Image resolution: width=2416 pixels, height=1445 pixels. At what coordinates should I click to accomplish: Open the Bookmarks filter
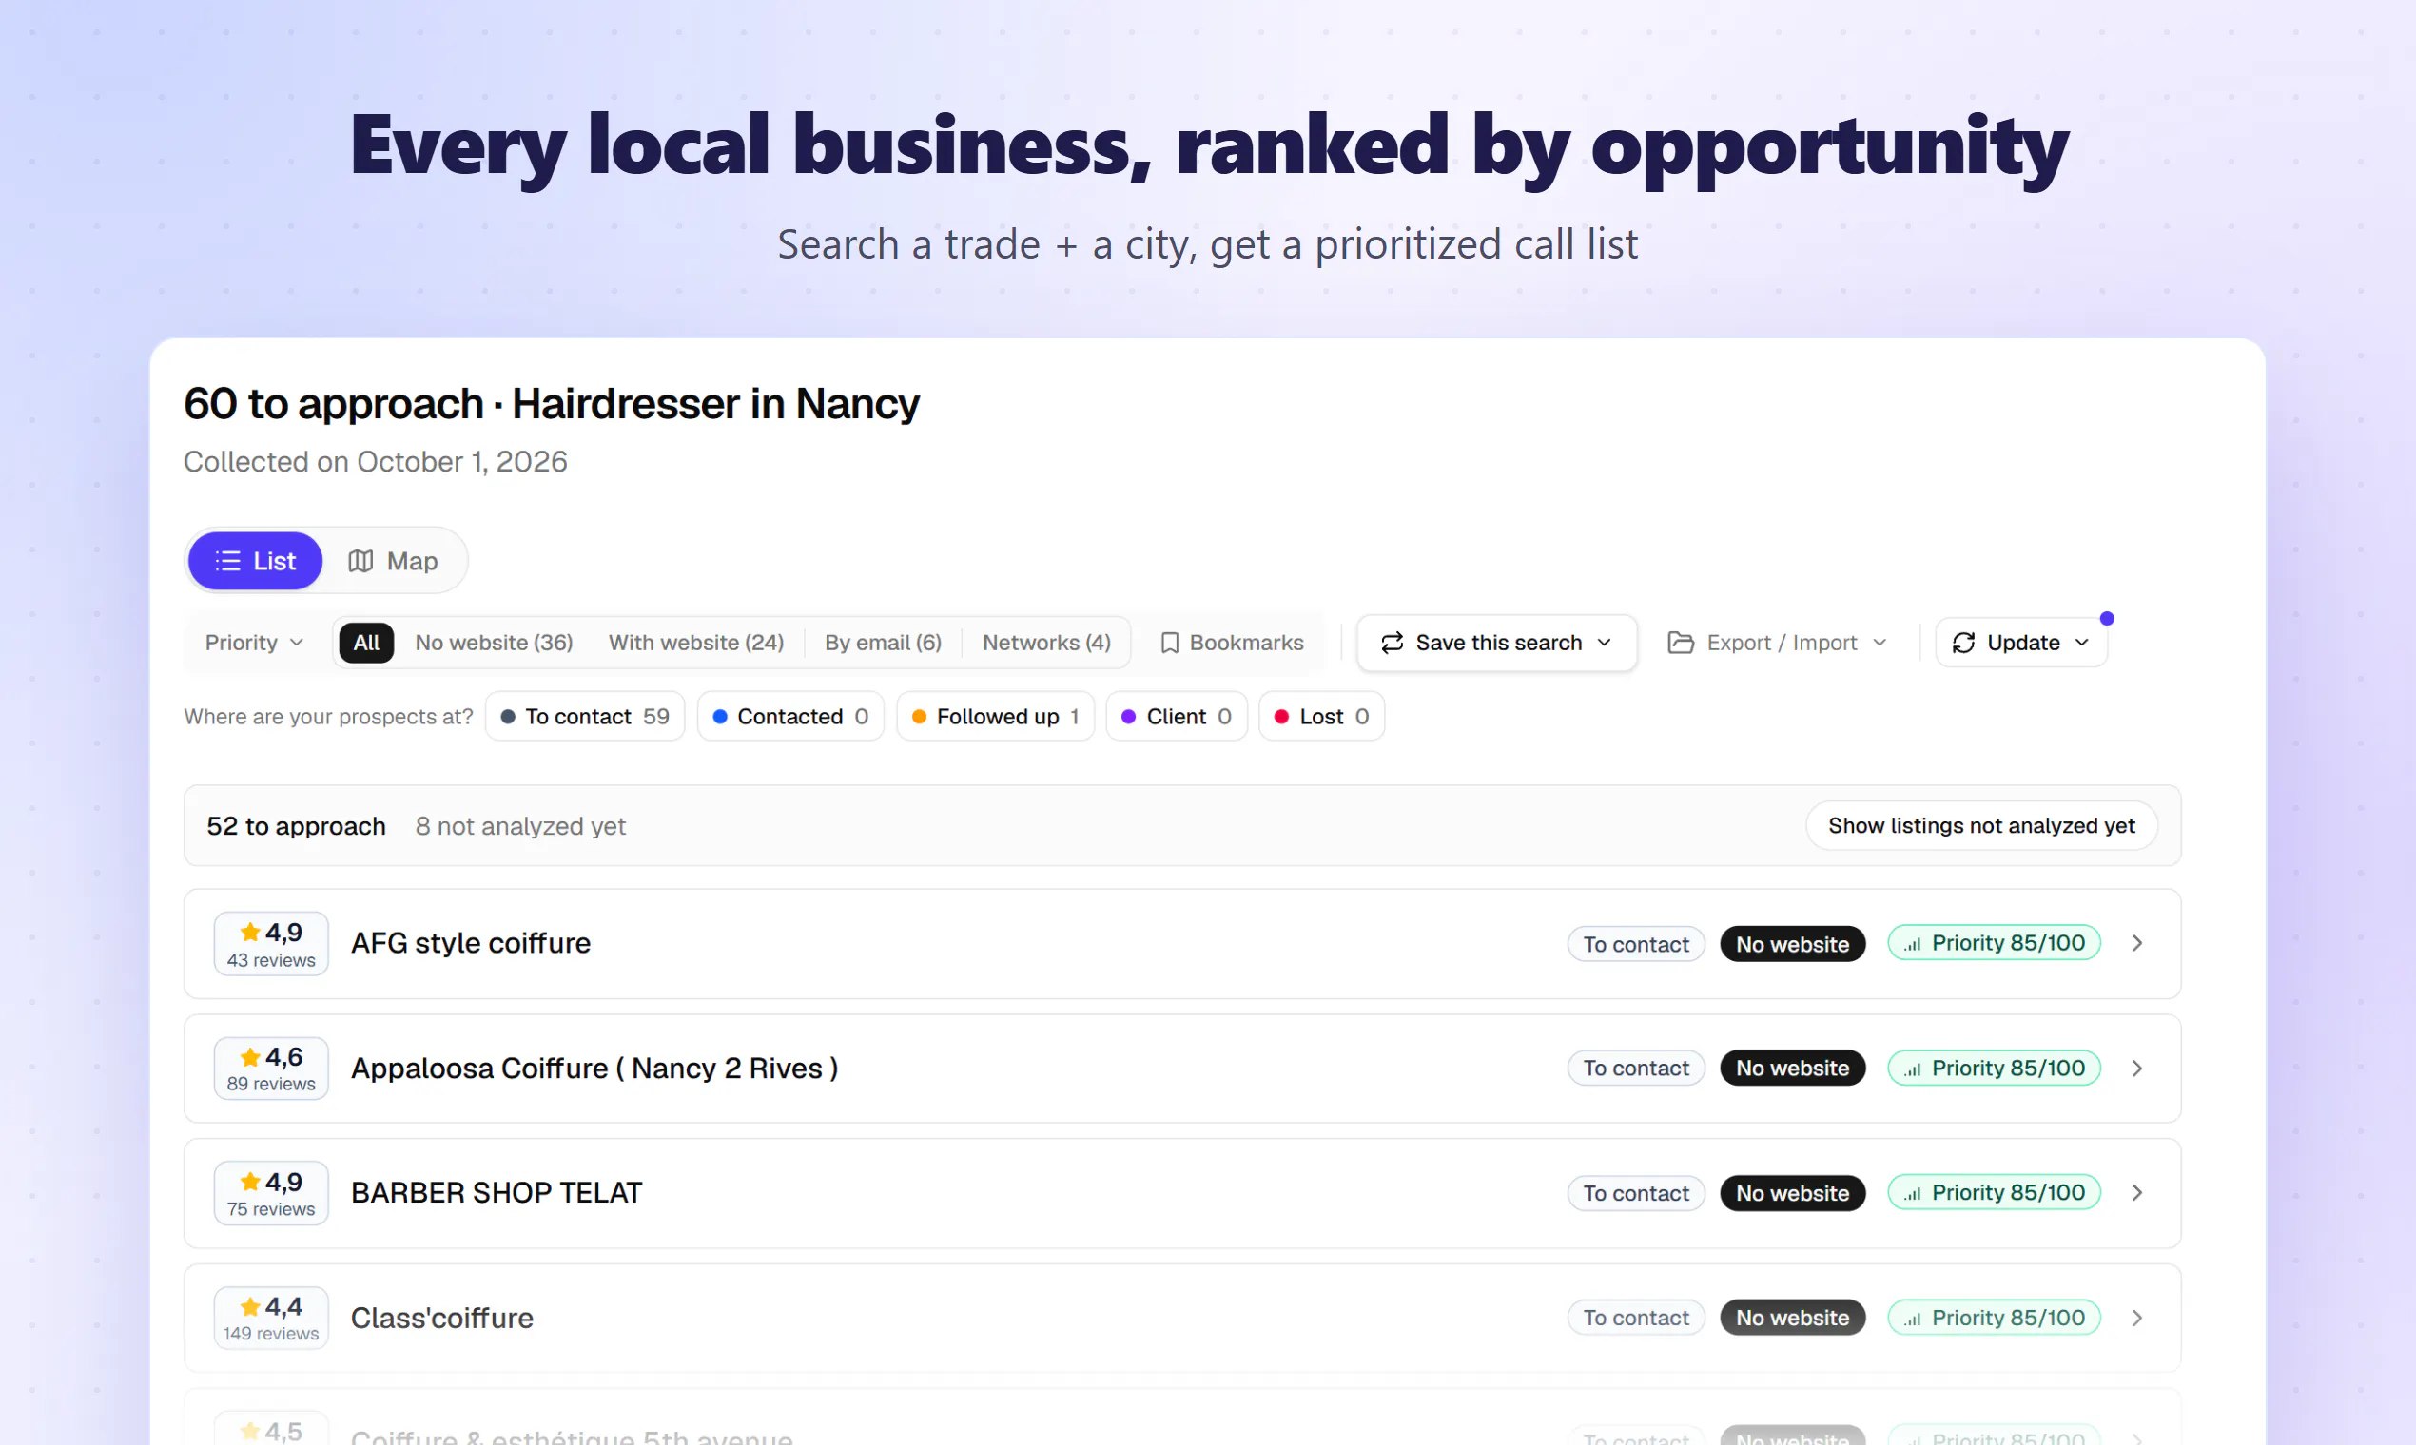pyautogui.click(x=1233, y=643)
